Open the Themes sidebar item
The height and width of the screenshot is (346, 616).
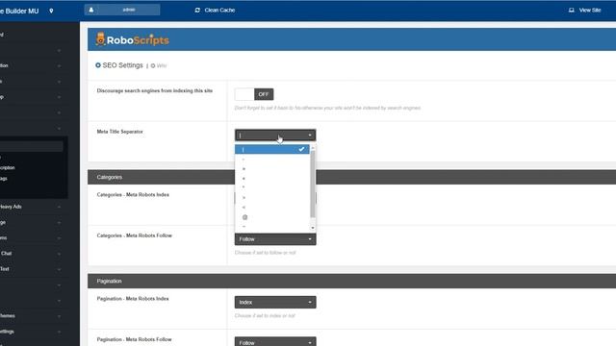(x=8, y=316)
